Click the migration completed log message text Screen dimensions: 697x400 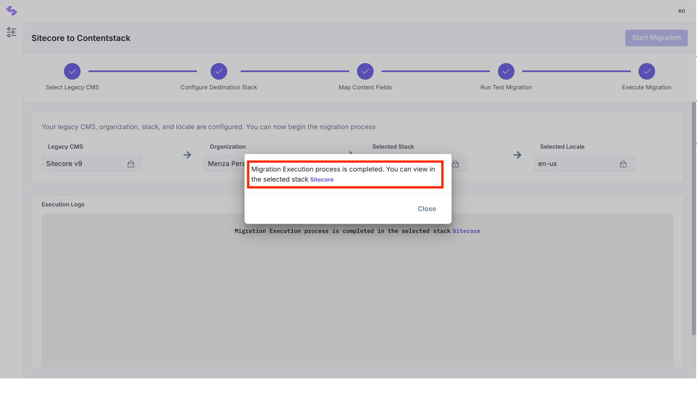pyautogui.click(x=343, y=231)
